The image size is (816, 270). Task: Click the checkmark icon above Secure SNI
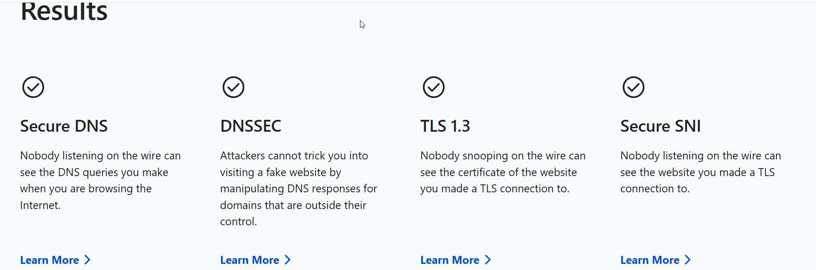(x=633, y=87)
